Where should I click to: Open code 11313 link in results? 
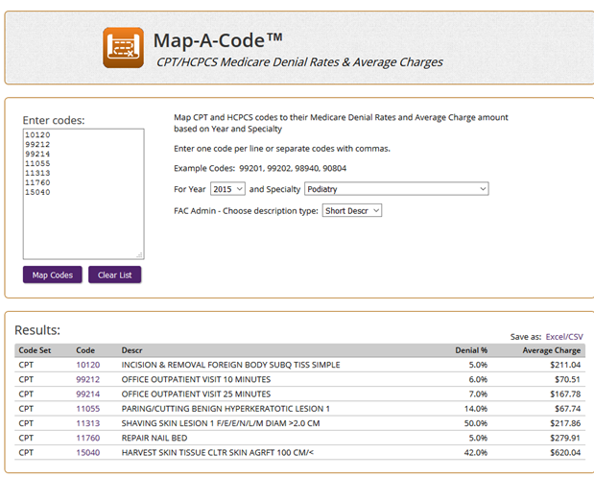(88, 423)
